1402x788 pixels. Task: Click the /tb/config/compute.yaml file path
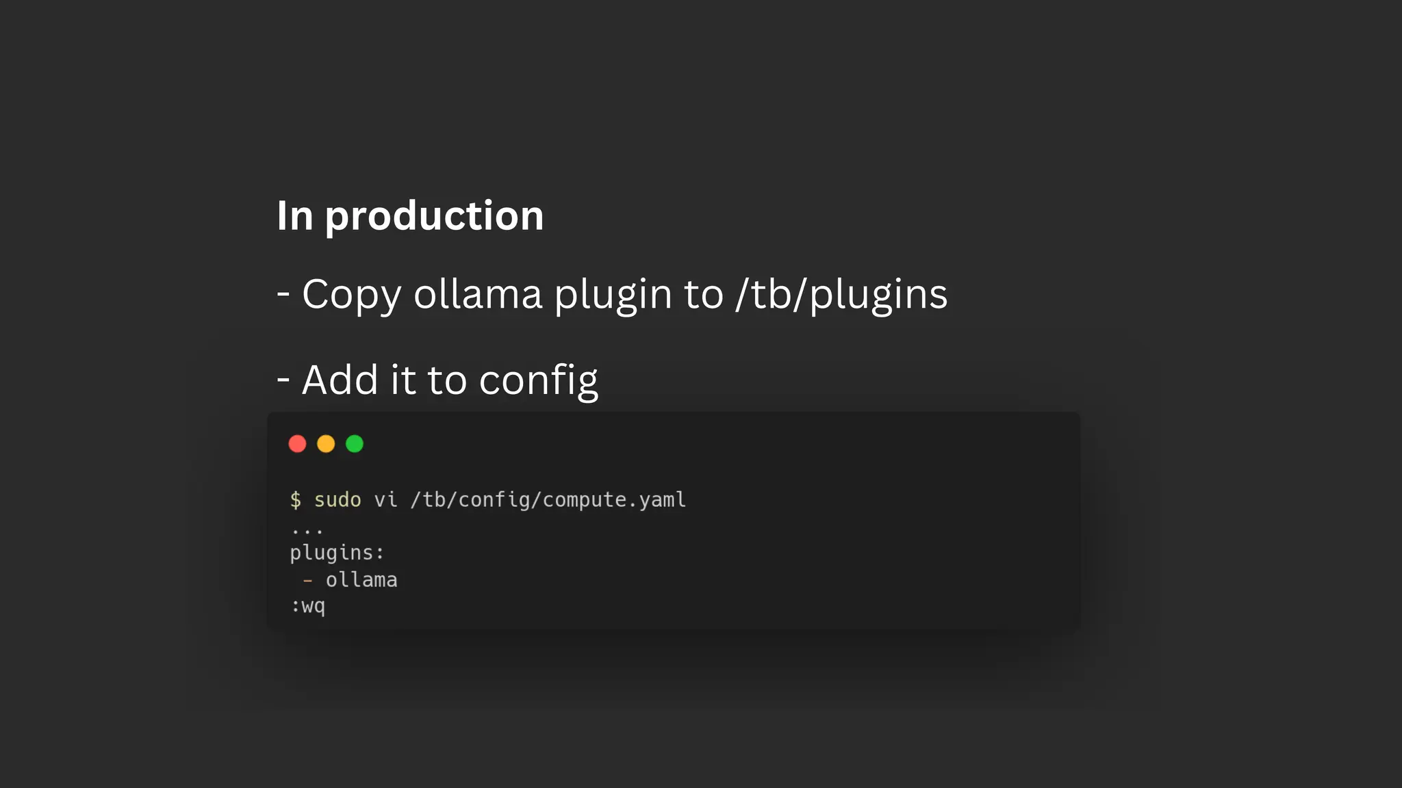(x=548, y=500)
